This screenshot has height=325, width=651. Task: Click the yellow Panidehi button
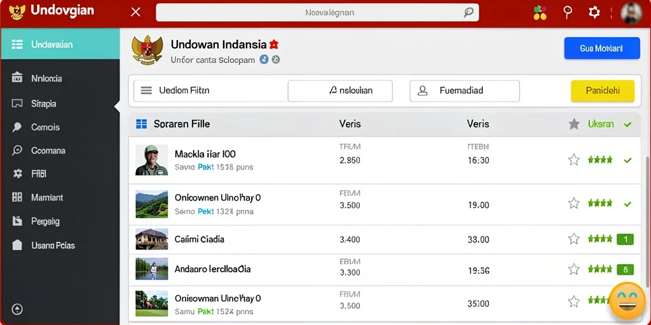[603, 91]
